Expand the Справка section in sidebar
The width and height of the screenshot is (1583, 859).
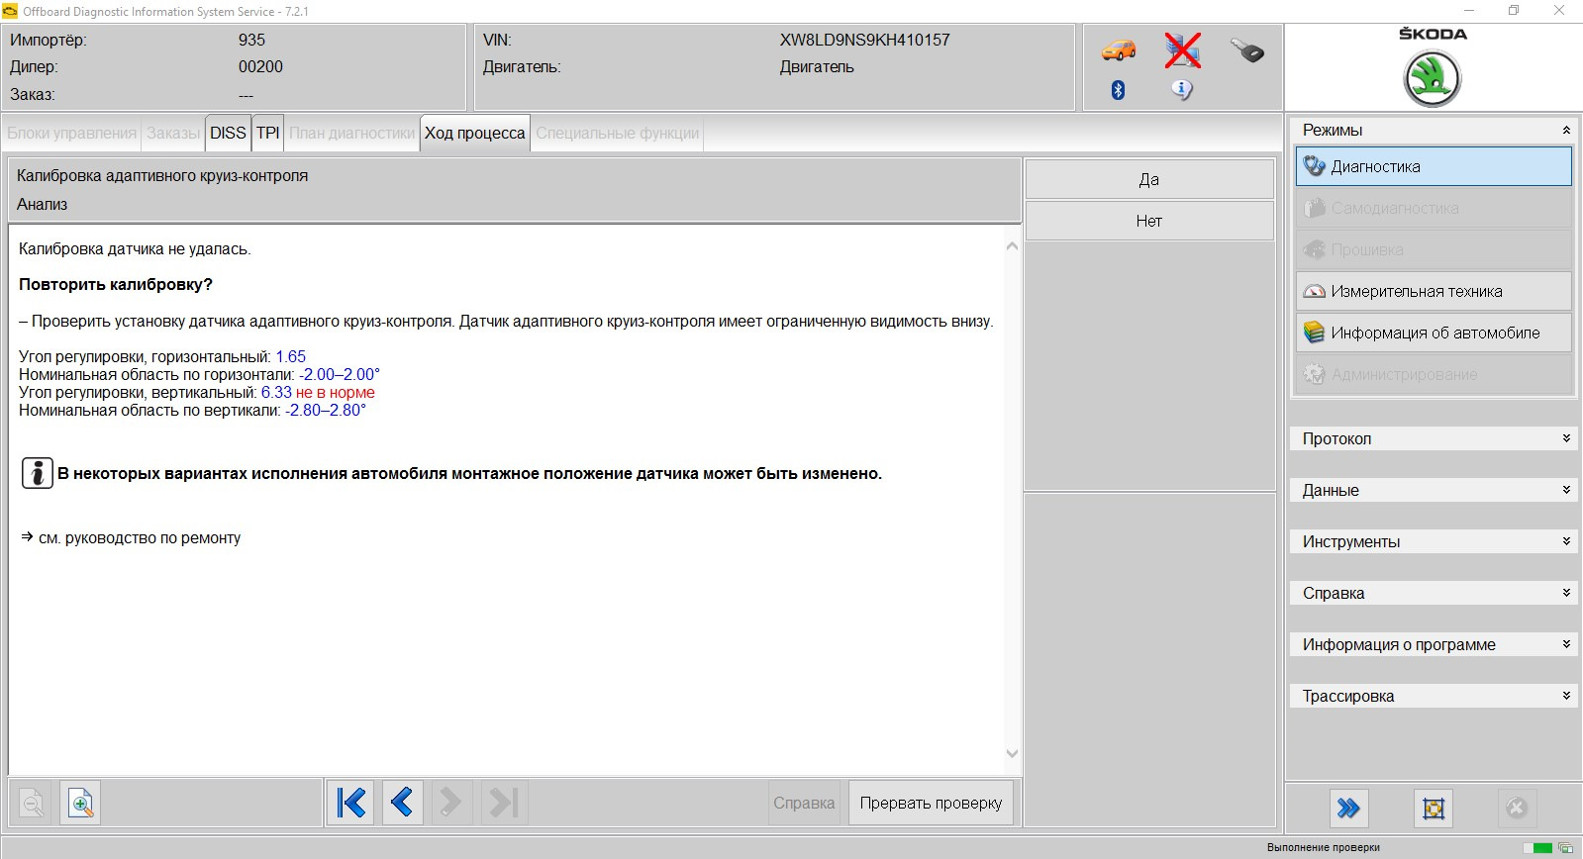[1434, 593]
